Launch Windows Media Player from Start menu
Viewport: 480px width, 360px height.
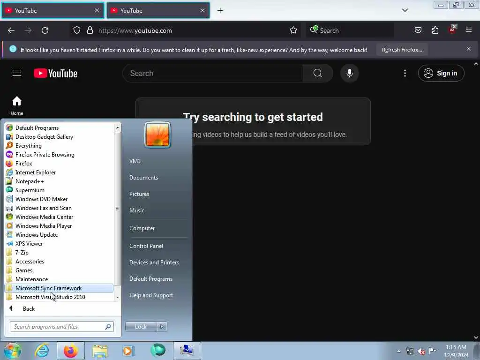click(59, 225)
